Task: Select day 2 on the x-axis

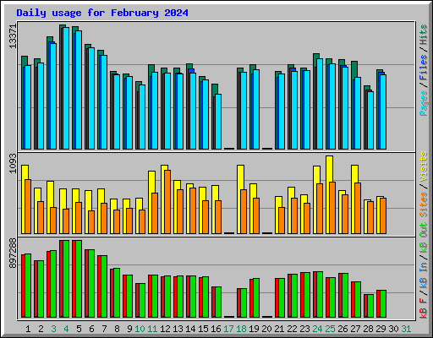Action: pyautogui.click(x=41, y=329)
